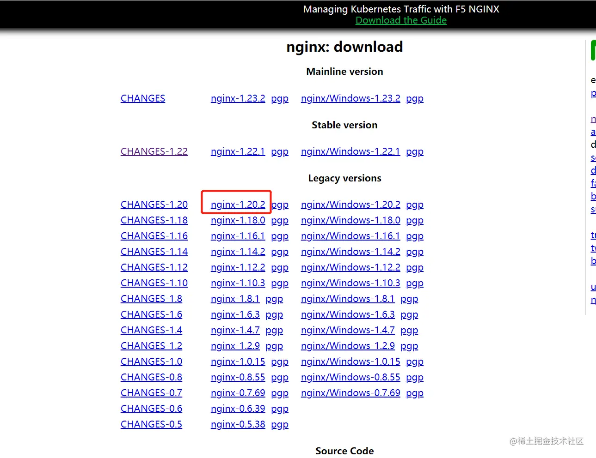Open the CHANGES-1.20 link
The width and height of the screenshot is (596, 458).
pos(154,205)
